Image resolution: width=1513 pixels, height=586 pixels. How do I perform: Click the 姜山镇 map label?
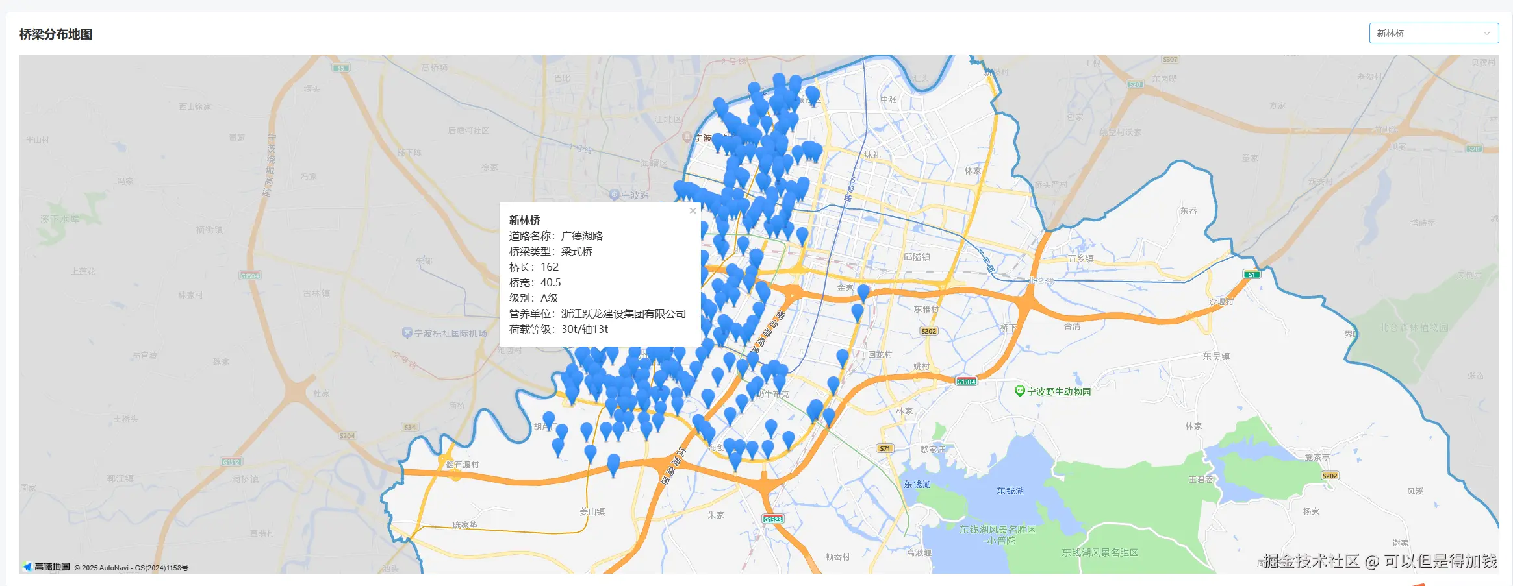coord(592,511)
